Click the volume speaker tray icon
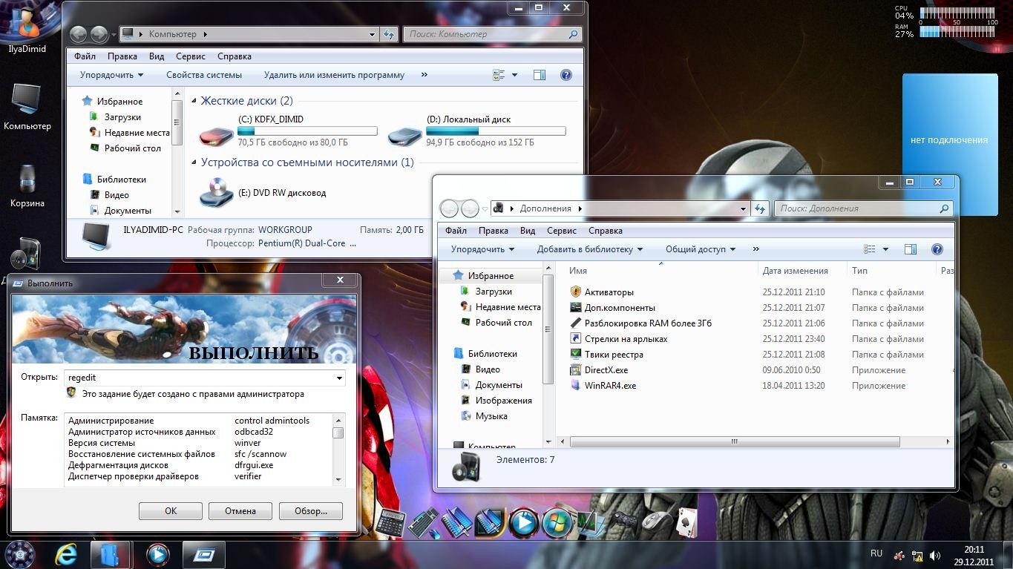 pyautogui.click(x=935, y=555)
